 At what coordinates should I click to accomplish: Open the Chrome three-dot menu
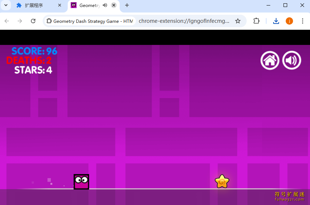point(303,21)
